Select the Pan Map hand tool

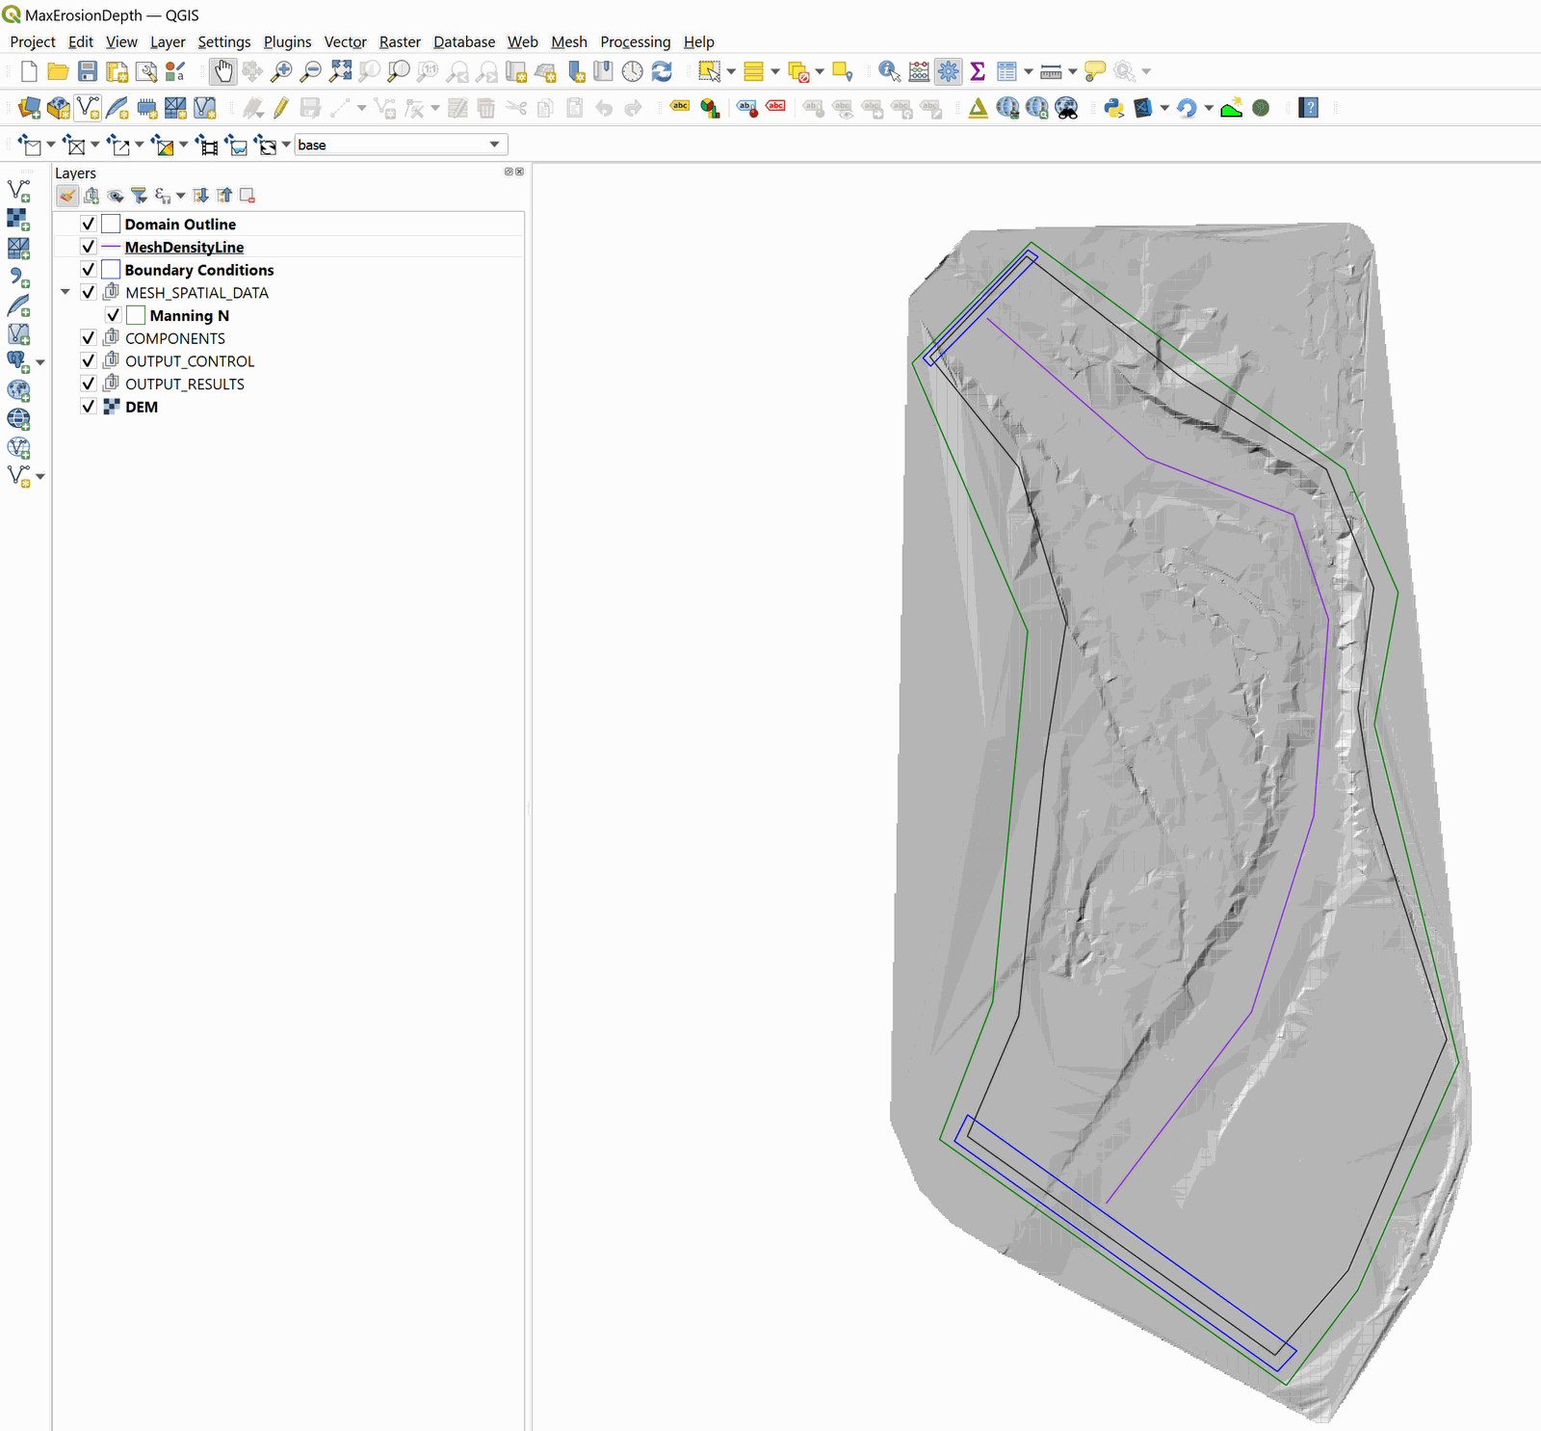coord(223,71)
